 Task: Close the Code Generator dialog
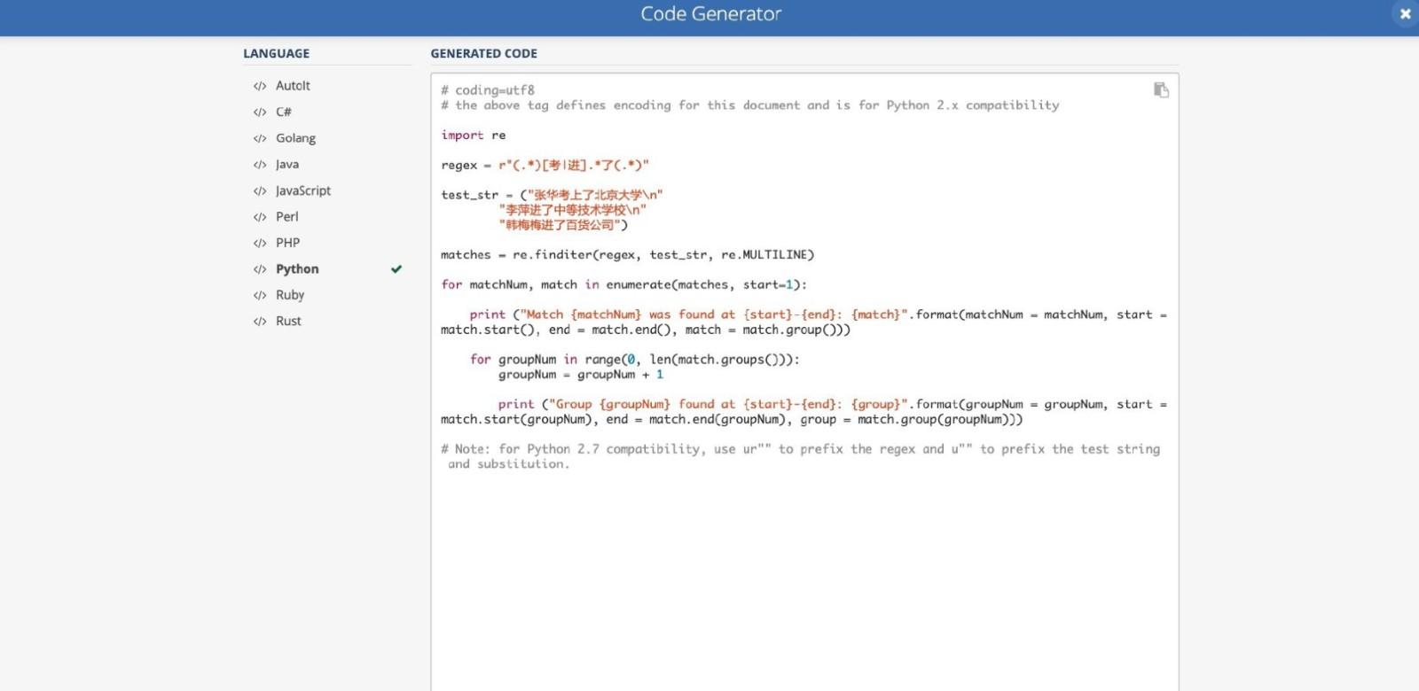coord(1405,14)
